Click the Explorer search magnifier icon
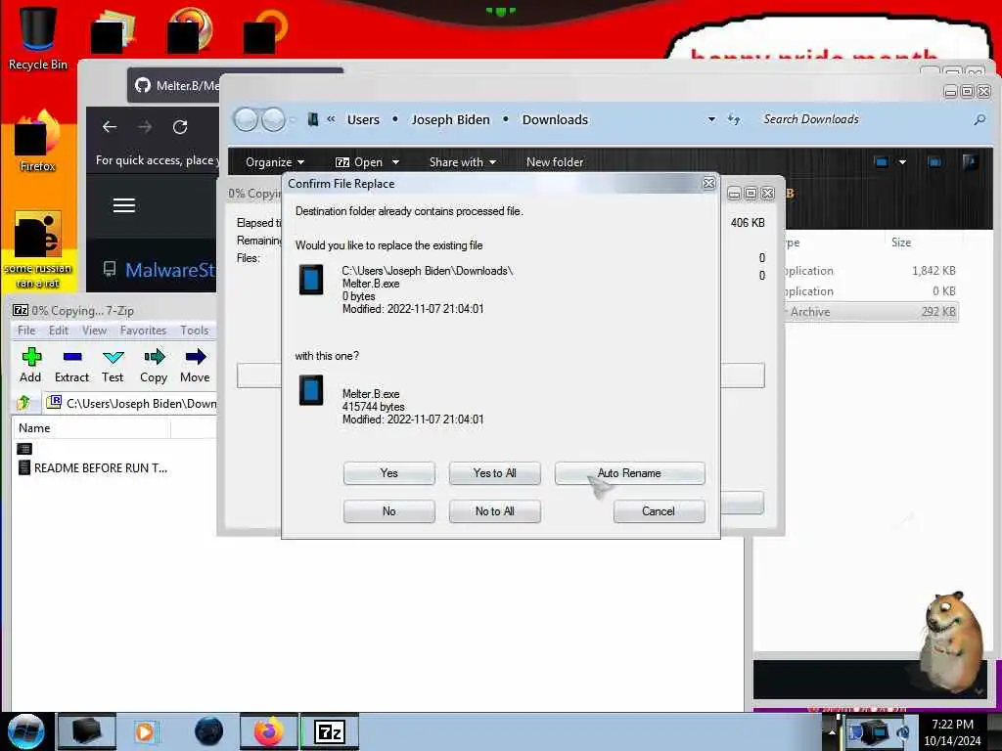1002x751 pixels. tap(979, 119)
